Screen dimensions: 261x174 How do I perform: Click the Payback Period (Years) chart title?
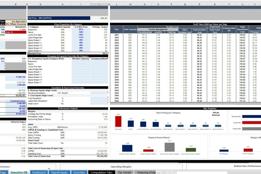pyautogui.click(x=159, y=138)
